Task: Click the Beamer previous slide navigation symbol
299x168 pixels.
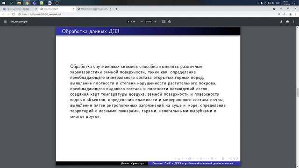Action: tap(176, 159)
